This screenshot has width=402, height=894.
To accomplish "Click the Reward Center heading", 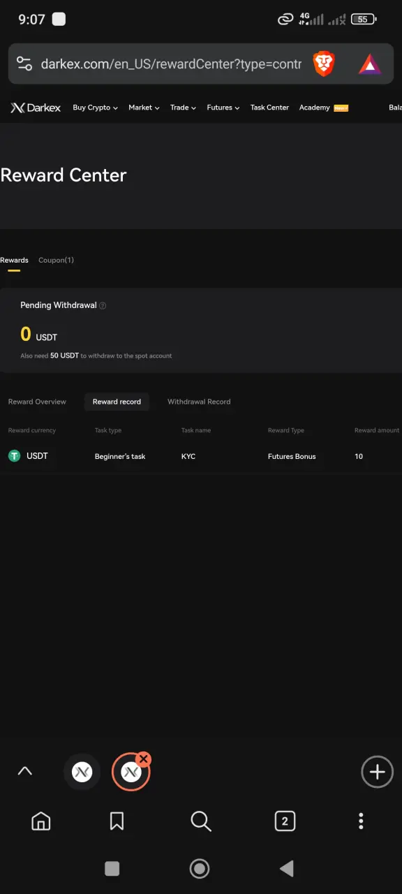I will pos(64,175).
